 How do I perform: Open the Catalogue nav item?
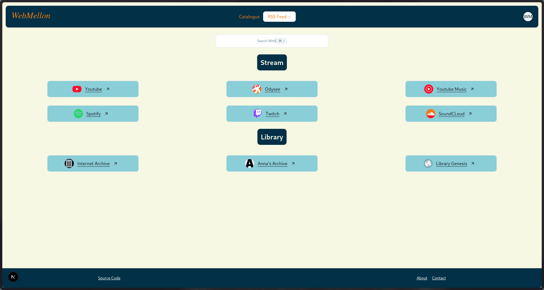[x=249, y=17]
